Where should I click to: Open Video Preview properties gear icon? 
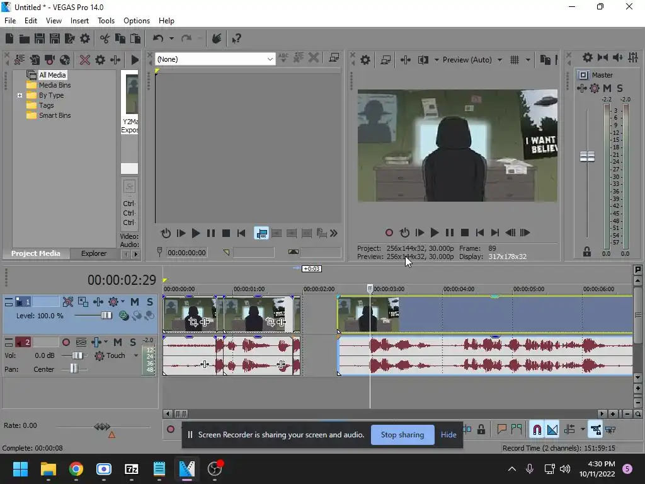pos(365,60)
